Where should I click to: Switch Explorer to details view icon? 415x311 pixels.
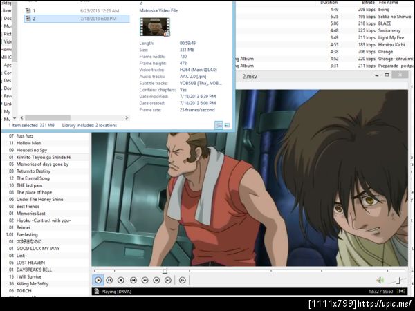tap(219, 125)
